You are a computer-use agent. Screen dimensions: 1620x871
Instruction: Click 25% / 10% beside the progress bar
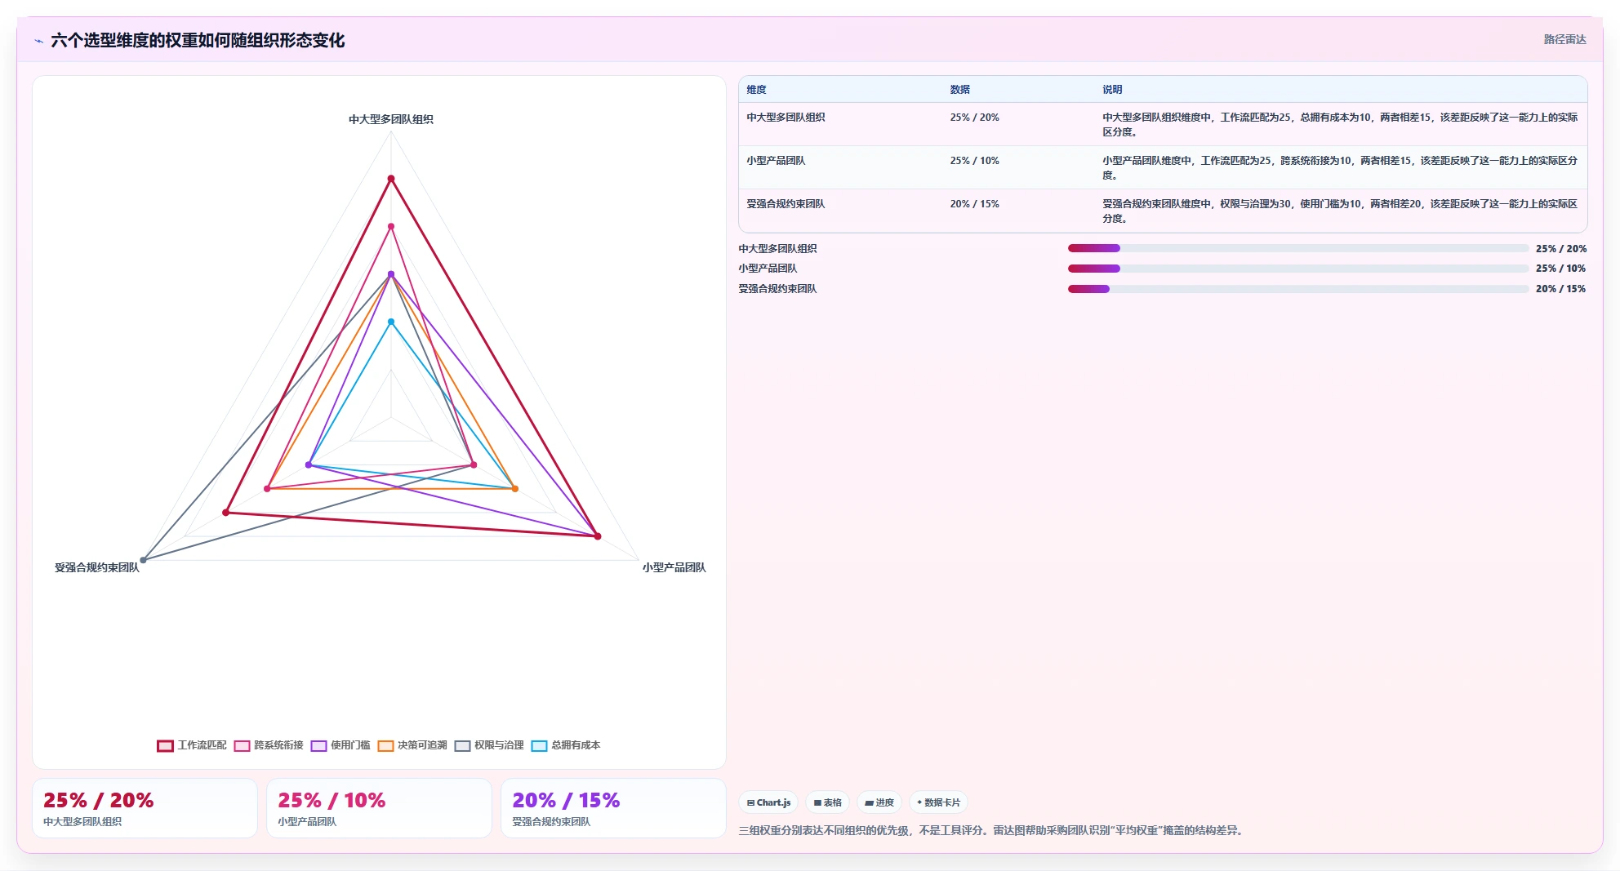[x=1560, y=269]
